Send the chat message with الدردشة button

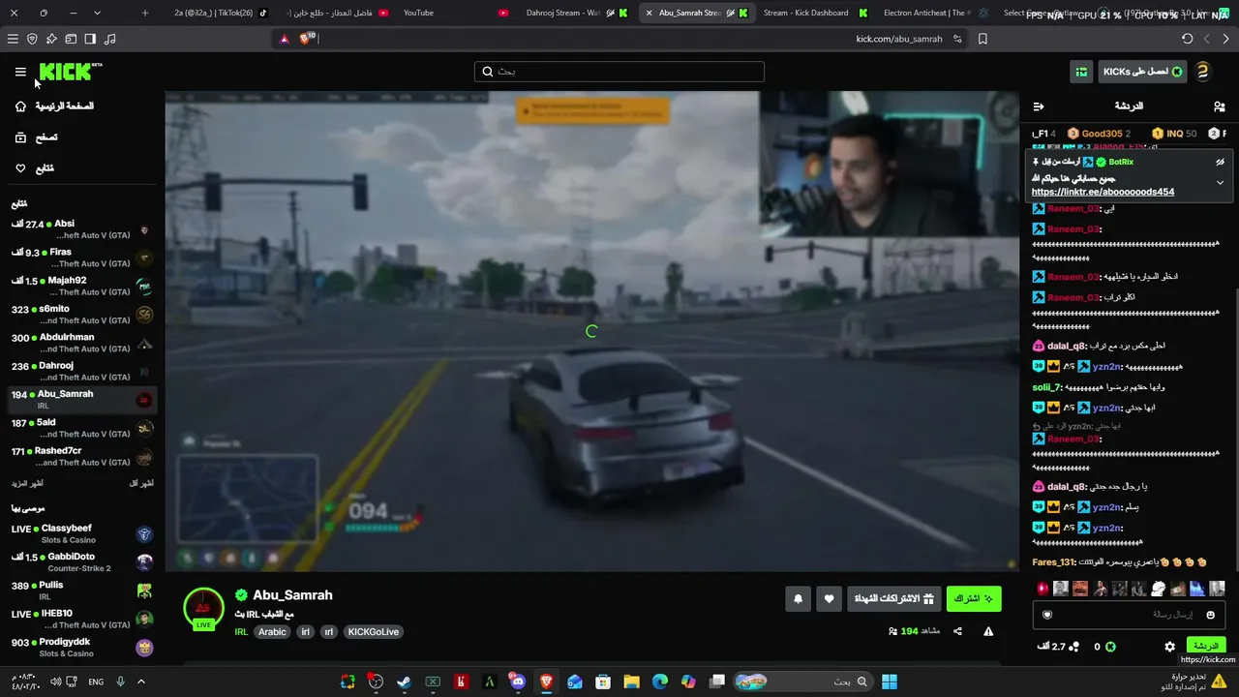(1205, 646)
